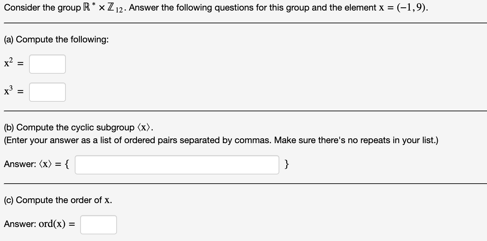This screenshot has width=487, height=241.
Task: Click the closing brace after subgroup field
Action: coord(287,164)
